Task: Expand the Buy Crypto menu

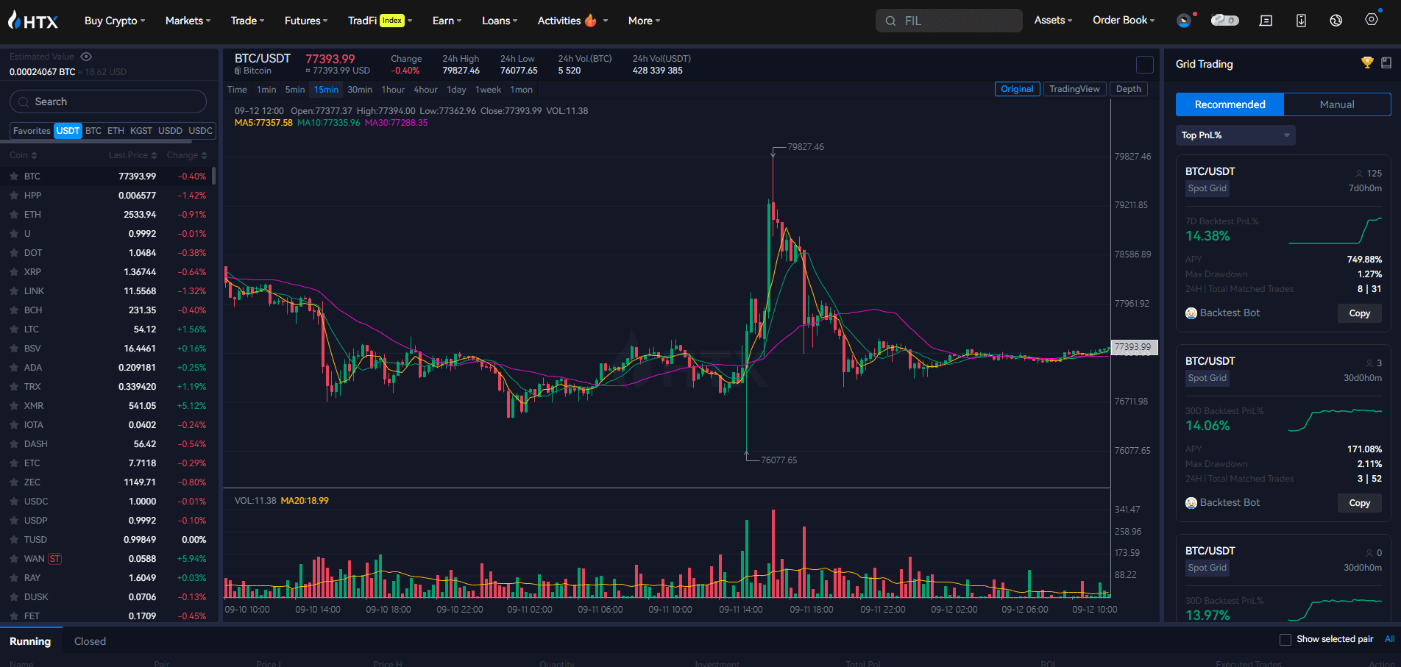Action: (115, 21)
